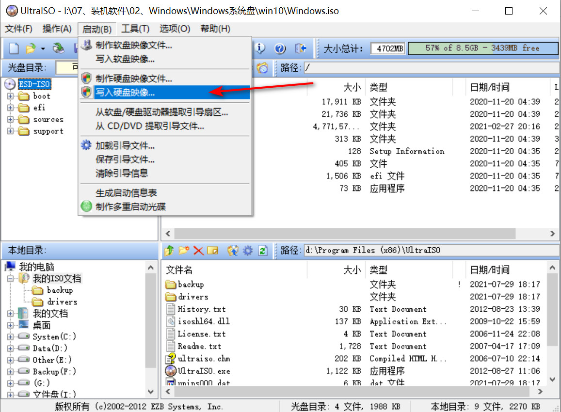
Task: Delete selected file using red X icon
Action: point(198,251)
